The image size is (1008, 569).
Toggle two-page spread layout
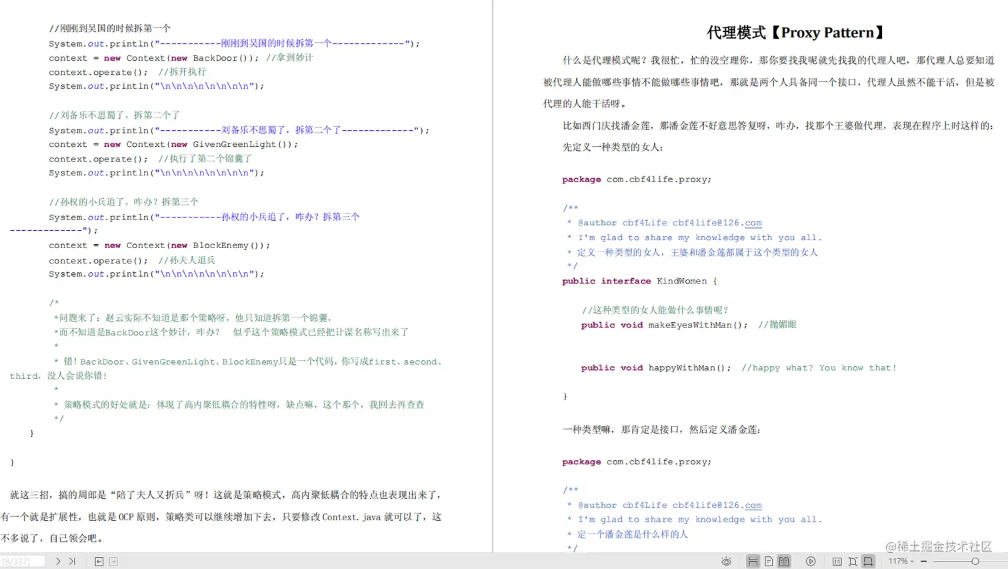[x=783, y=561]
